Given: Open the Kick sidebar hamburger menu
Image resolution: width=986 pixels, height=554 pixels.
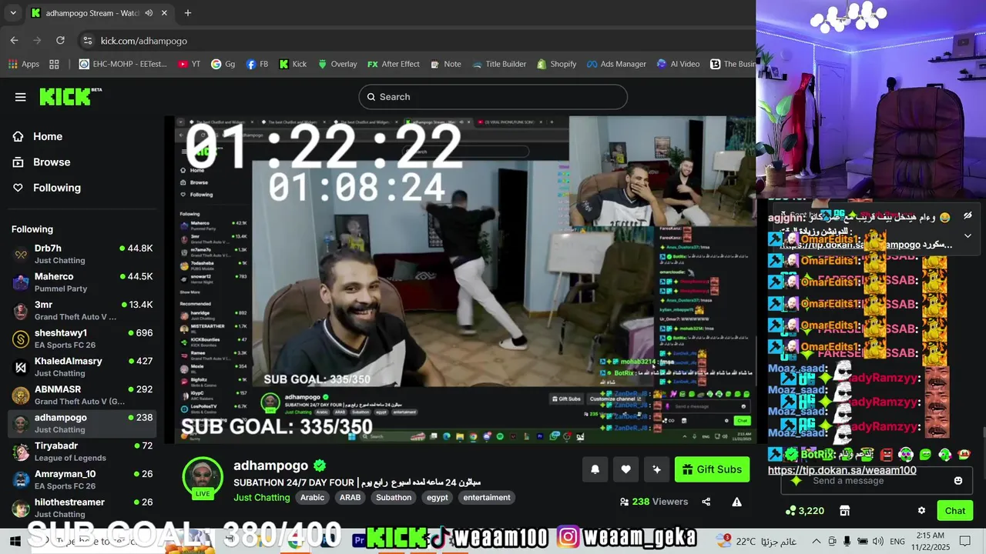Looking at the screenshot, I should [21, 97].
